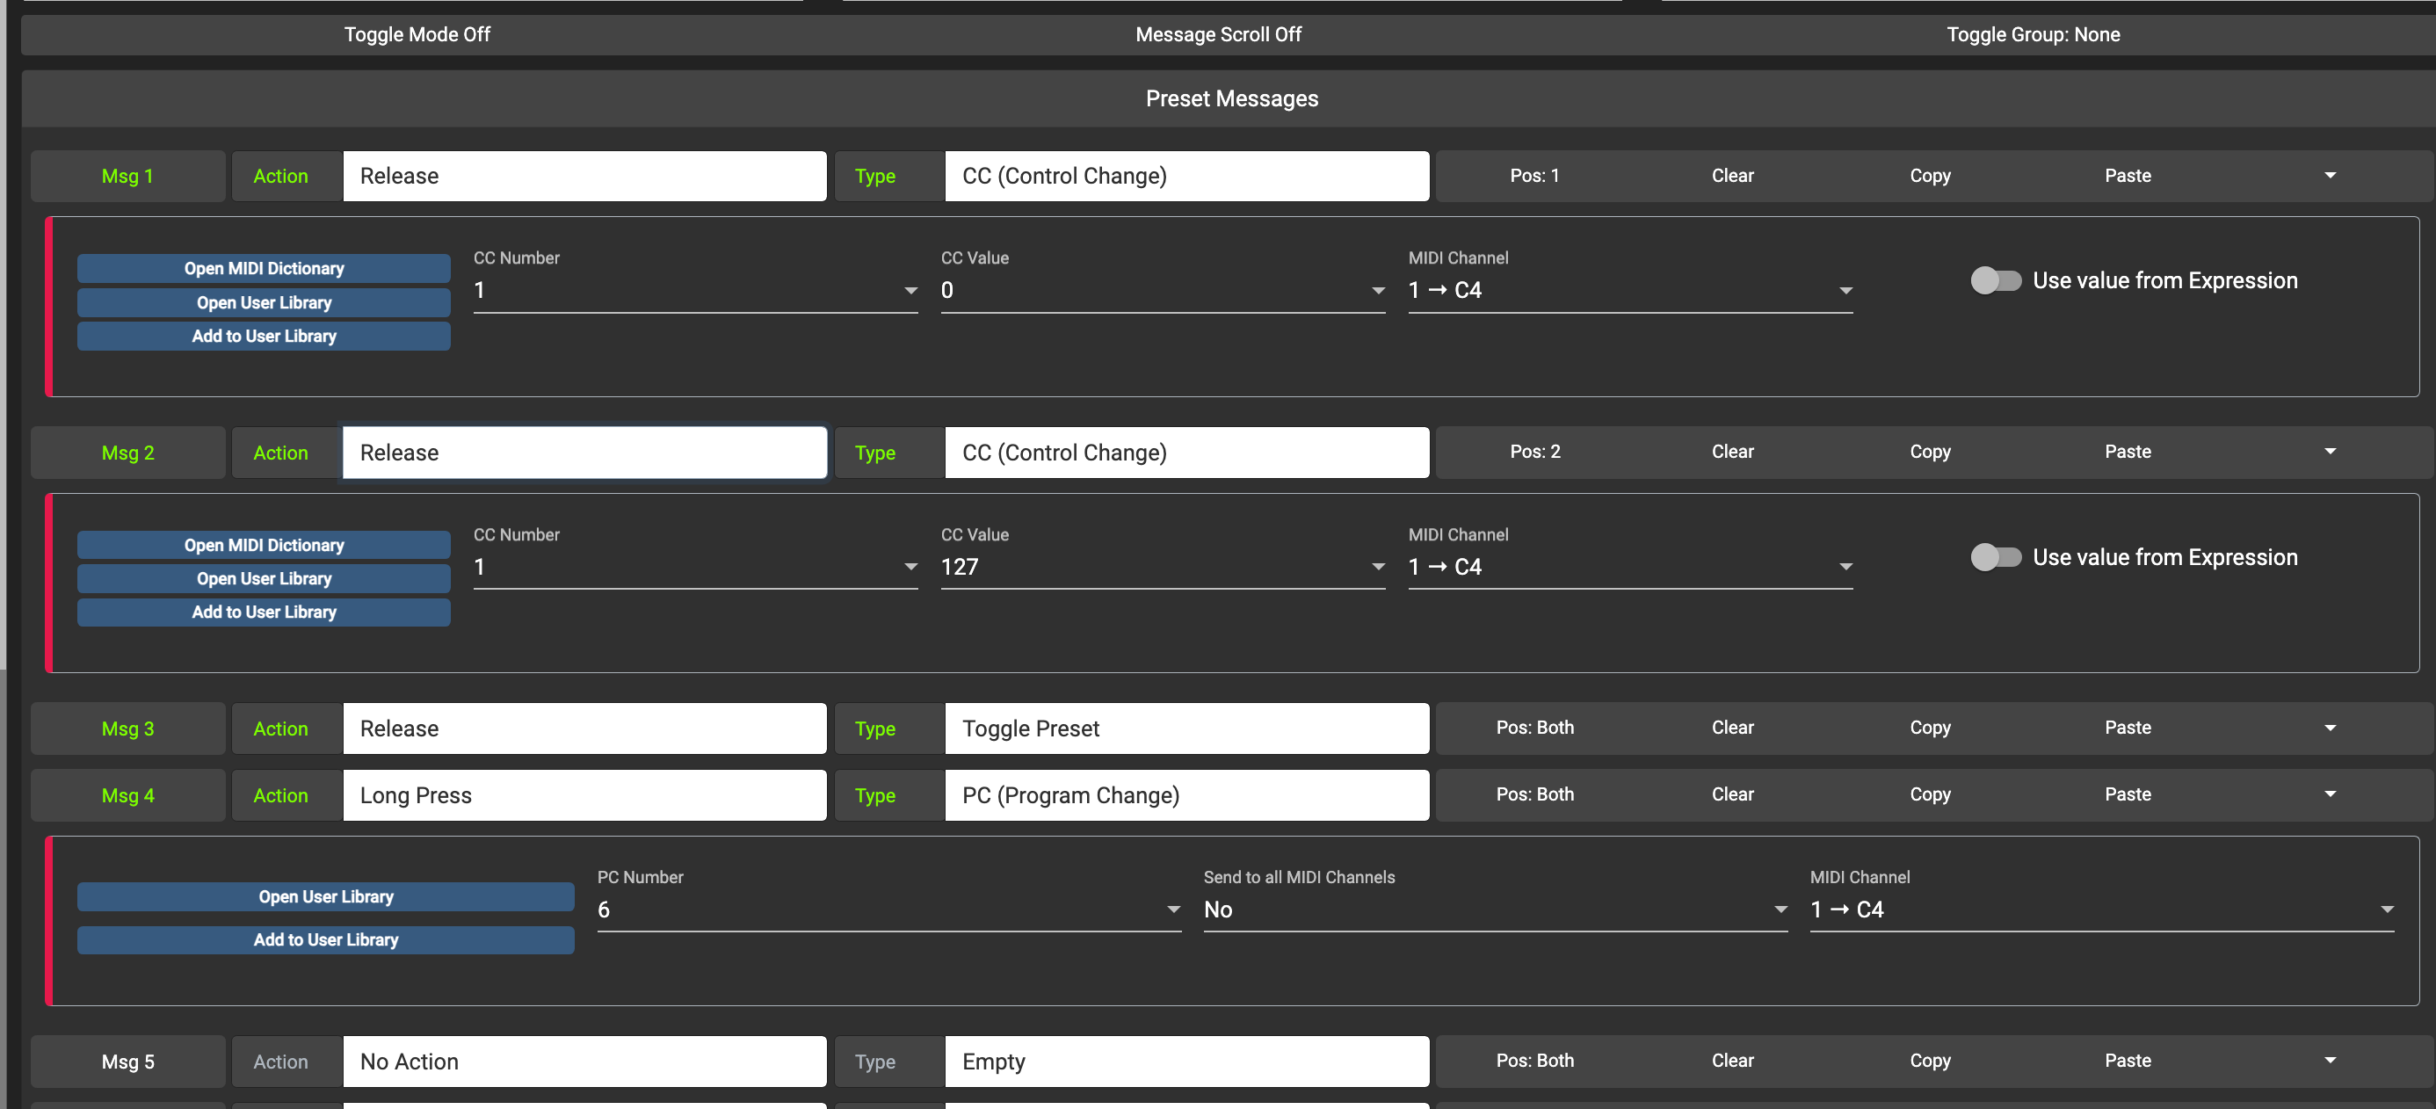
Task: Open Send to all MIDI Channels dropdown
Action: (1494, 910)
